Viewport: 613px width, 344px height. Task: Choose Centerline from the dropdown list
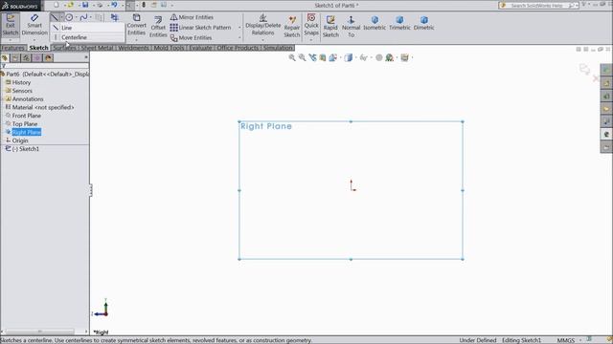[87, 37]
